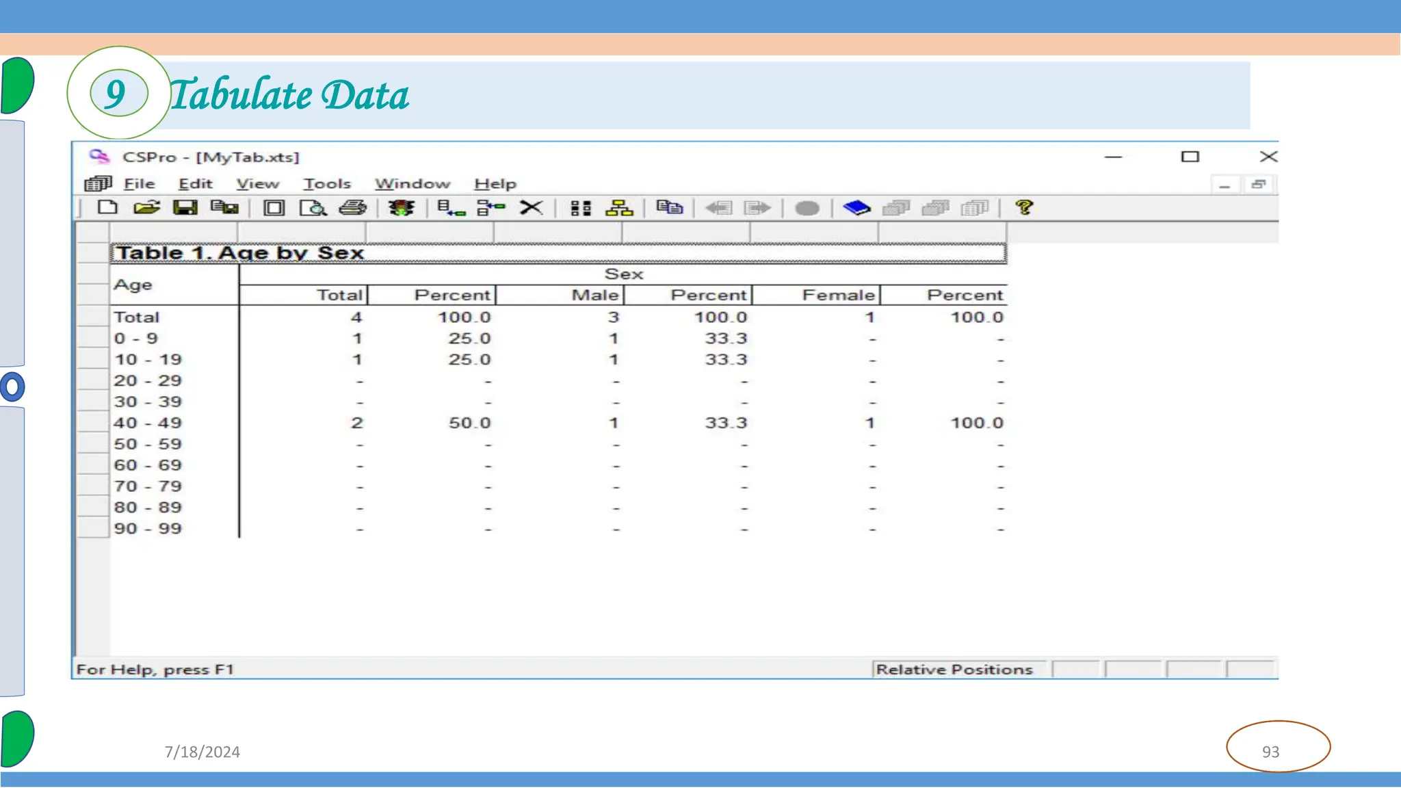Click the third stacked pages icon
1401x788 pixels.
point(975,208)
